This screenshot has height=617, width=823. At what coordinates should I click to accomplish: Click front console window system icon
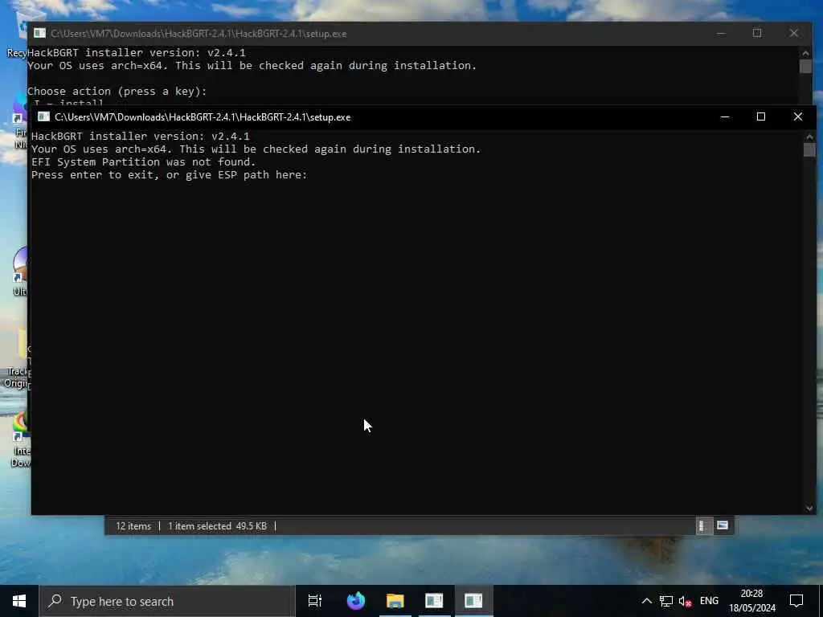43,116
